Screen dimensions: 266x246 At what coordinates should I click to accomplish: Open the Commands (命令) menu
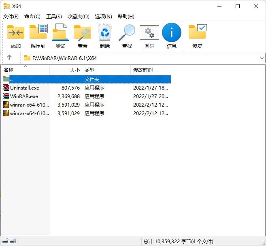point(32,17)
